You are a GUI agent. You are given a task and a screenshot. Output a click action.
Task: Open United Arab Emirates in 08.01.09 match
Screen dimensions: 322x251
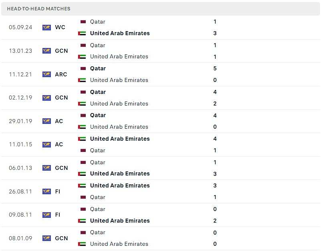pyautogui.click(x=119, y=244)
